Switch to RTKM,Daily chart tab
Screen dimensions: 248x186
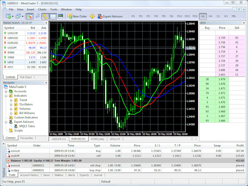tap(98, 139)
